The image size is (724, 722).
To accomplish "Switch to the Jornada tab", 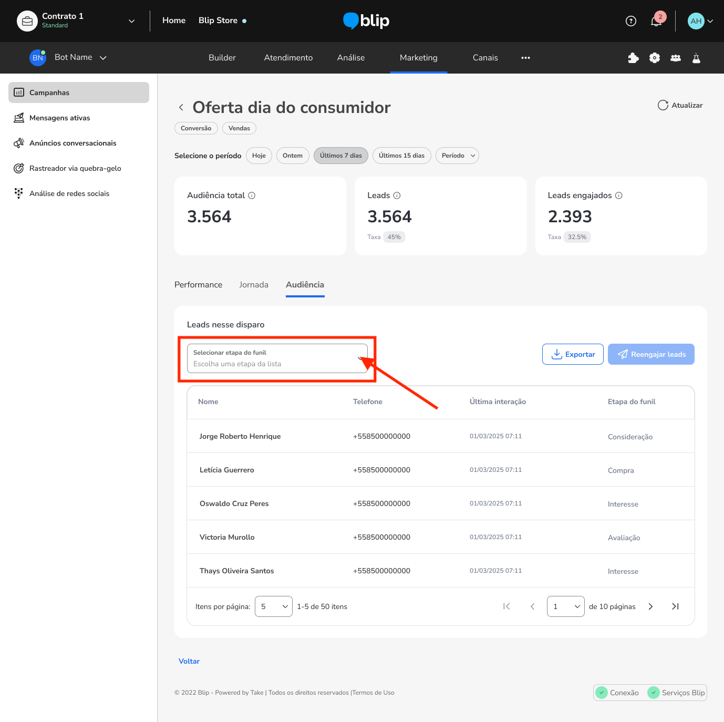I will [x=254, y=285].
